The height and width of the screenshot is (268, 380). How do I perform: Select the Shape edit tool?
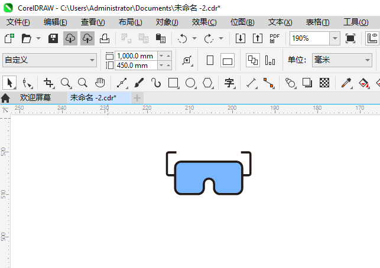point(27,83)
